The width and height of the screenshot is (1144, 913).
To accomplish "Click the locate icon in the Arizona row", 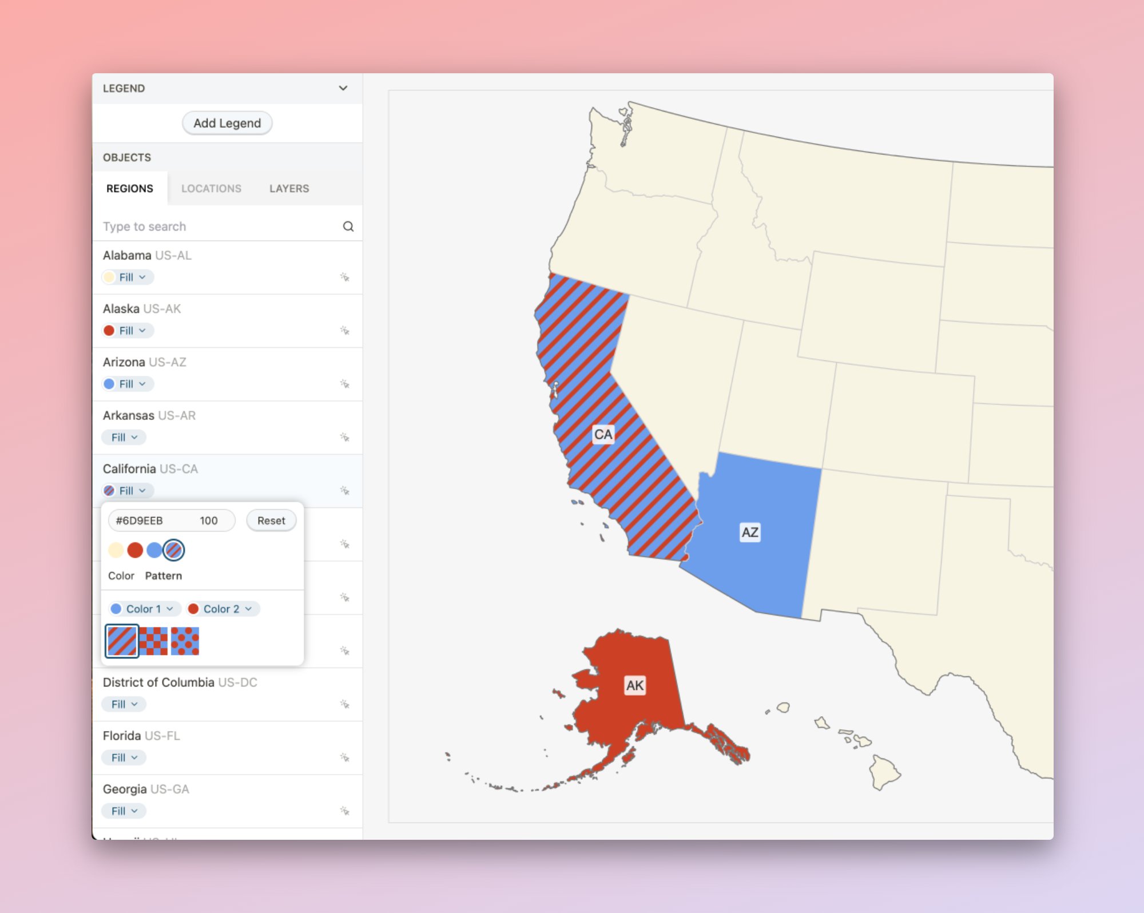I will (x=344, y=383).
